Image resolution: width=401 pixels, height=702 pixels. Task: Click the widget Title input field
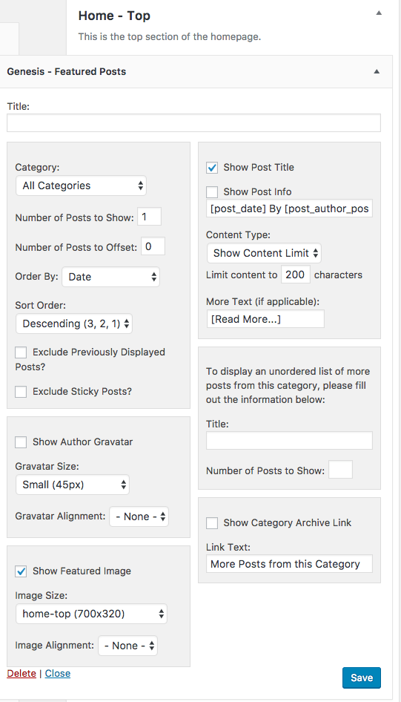tap(193, 122)
